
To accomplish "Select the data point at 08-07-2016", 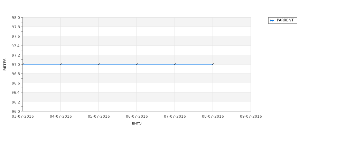I will pos(213,65).
